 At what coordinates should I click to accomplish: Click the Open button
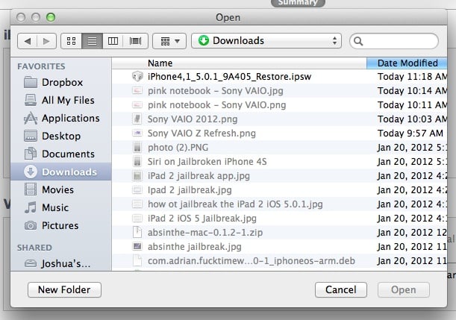pos(404,289)
